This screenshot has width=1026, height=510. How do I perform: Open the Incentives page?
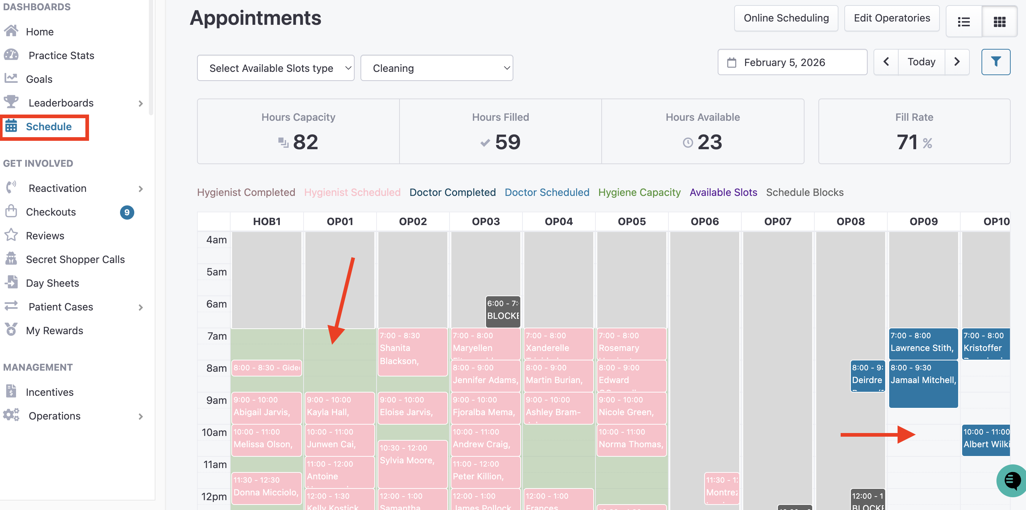[50, 392]
